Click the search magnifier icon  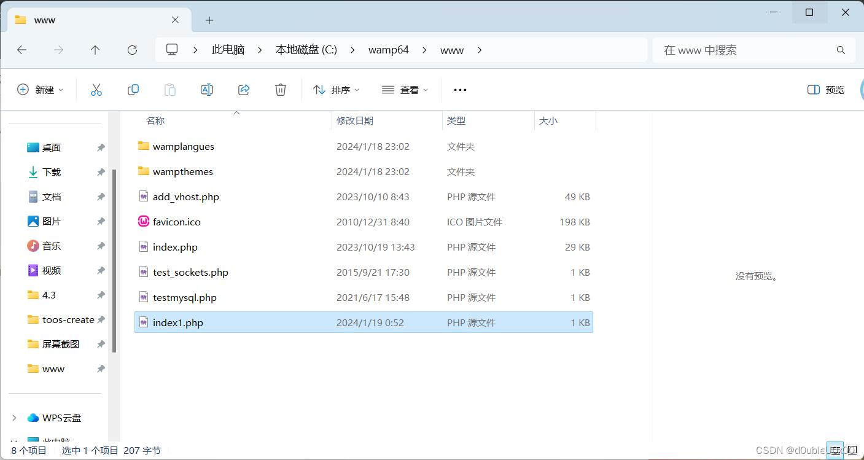841,50
